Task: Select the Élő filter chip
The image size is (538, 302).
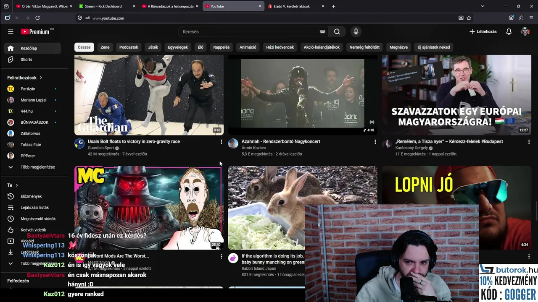Action: (x=200, y=47)
